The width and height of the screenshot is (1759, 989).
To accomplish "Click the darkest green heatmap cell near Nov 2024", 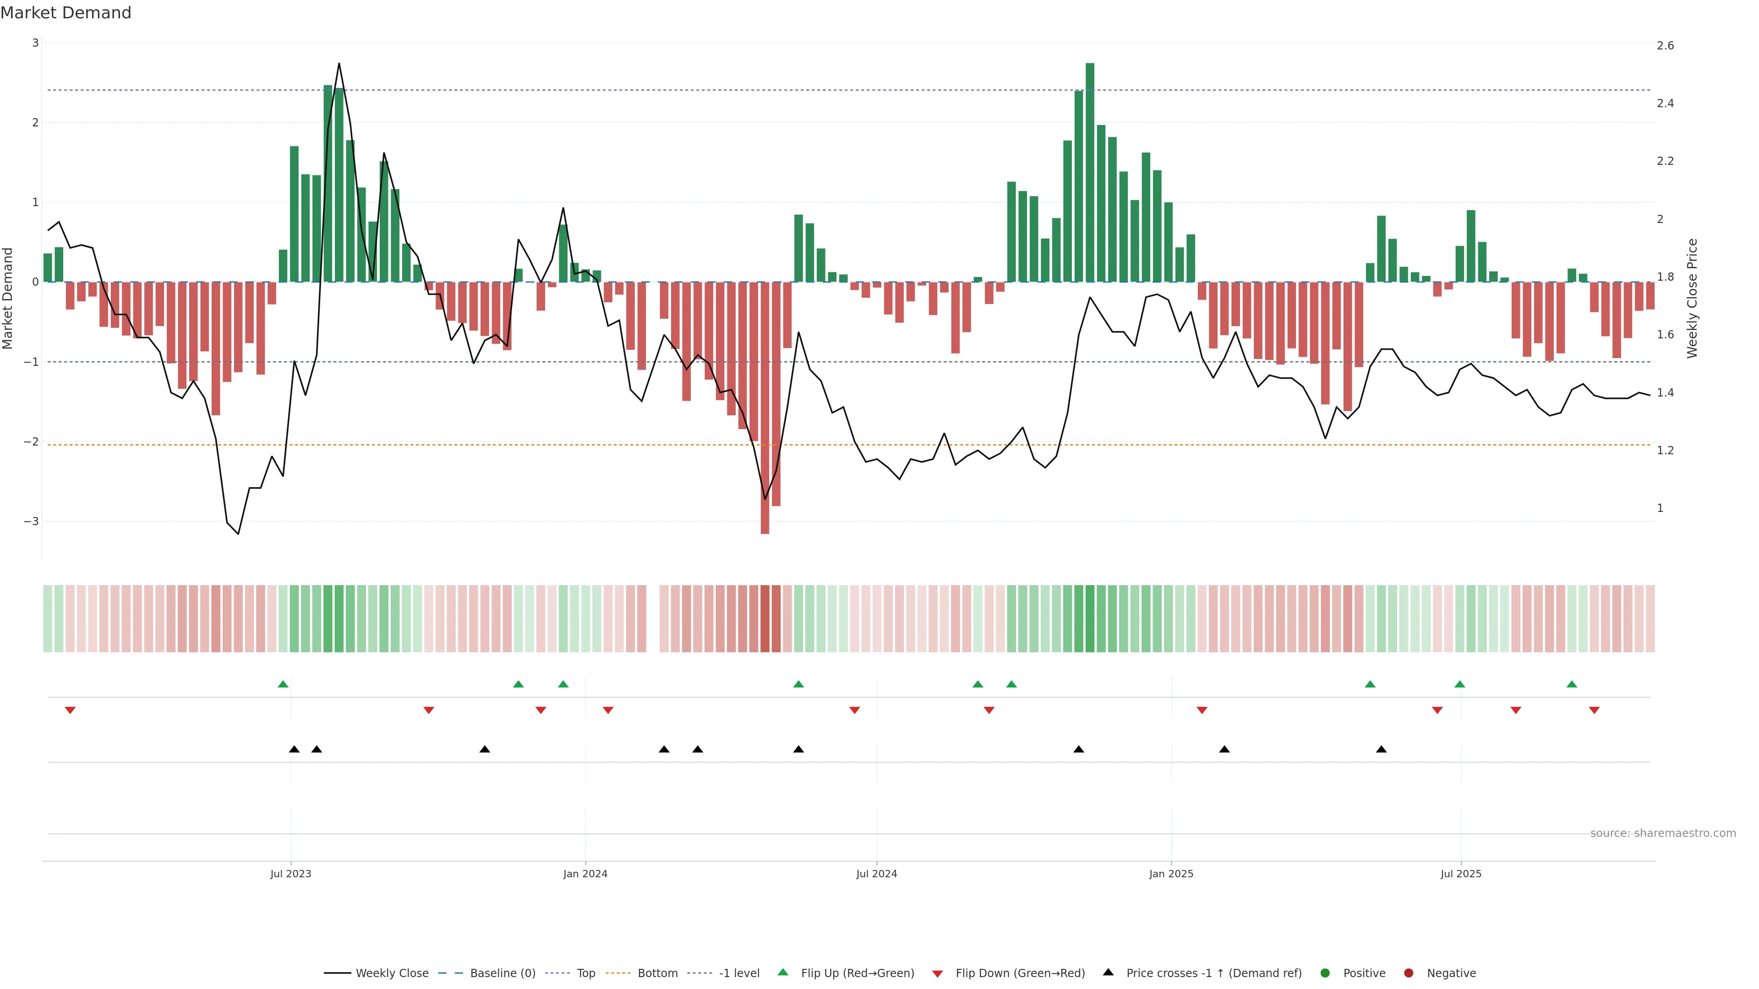I will click(1090, 619).
